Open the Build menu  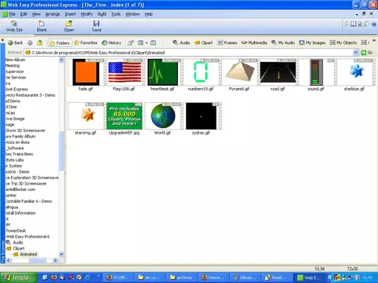[102, 14]
